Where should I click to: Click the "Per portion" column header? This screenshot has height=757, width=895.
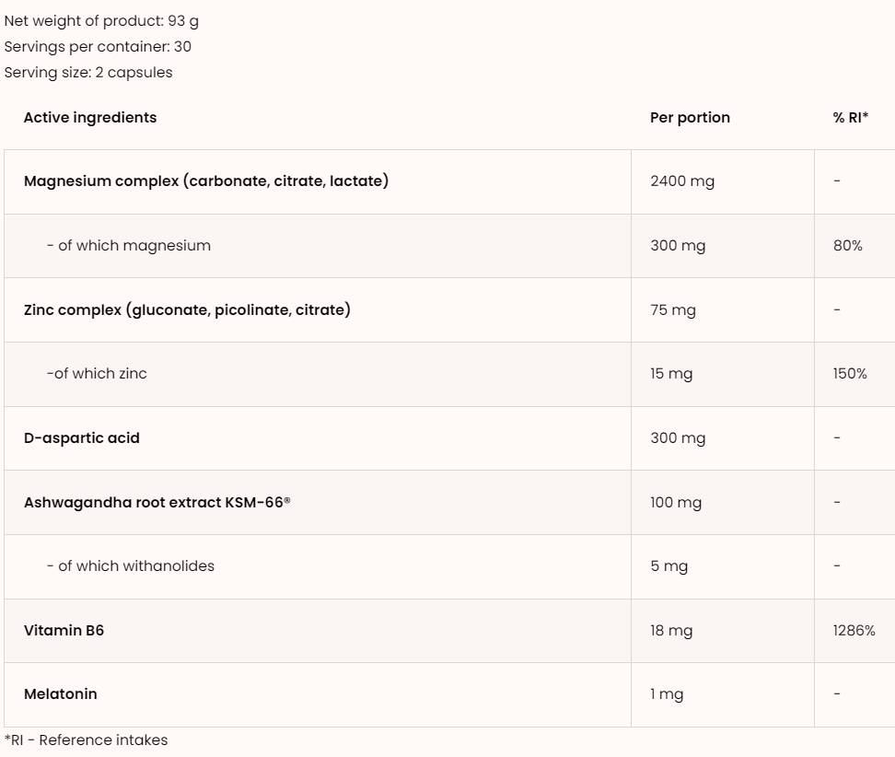point(690,117)
